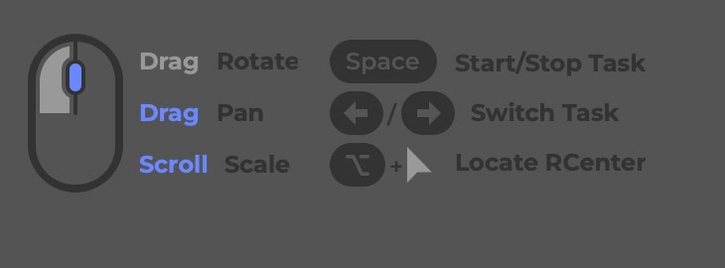The image size is (725, 268).
Task: Click the right arrow key icon
Action: [x=428, y=113]
